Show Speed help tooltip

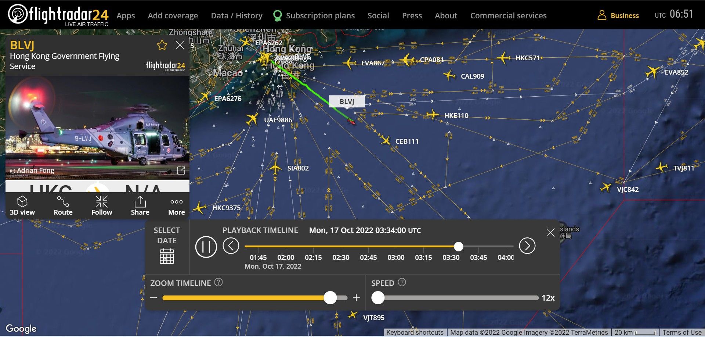pyautogui.click(x=402, y=282)
